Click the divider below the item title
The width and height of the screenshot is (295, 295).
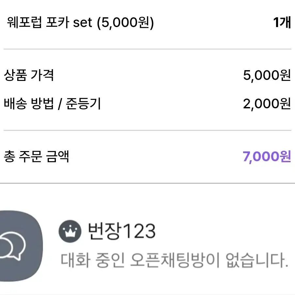click(x=147, y=49)
